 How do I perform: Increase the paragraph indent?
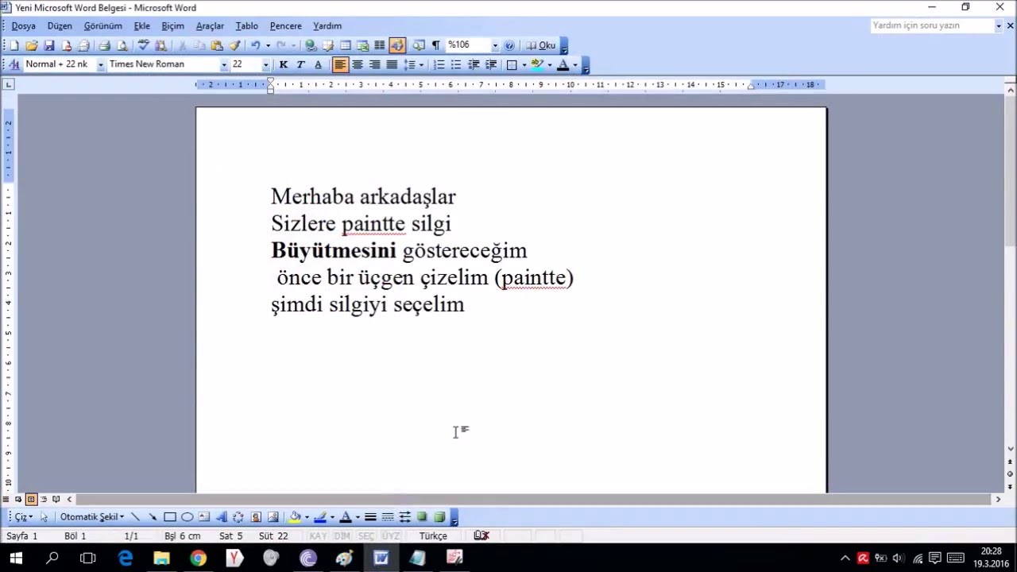(x=491, y=64)
